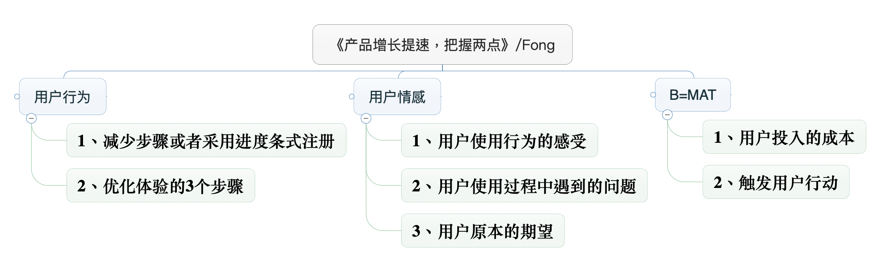
Task: Select the 用户使用过程中遇到的问题 subtopic
Action: [x=524, y=186]
